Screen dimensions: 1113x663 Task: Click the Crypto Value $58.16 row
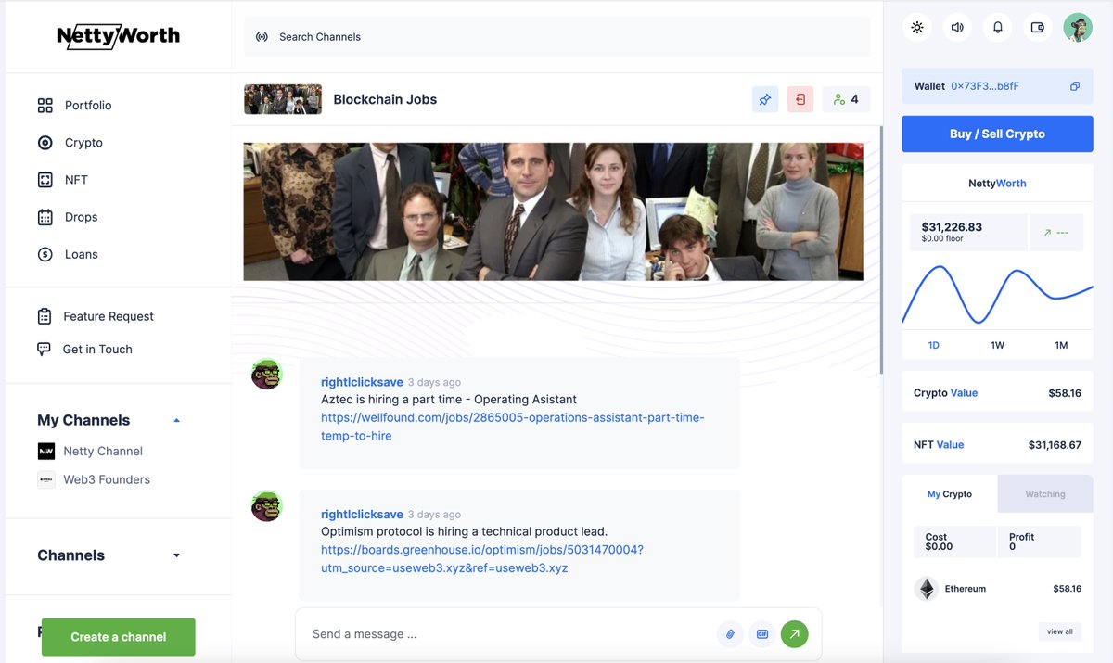(x=997, y=393)
